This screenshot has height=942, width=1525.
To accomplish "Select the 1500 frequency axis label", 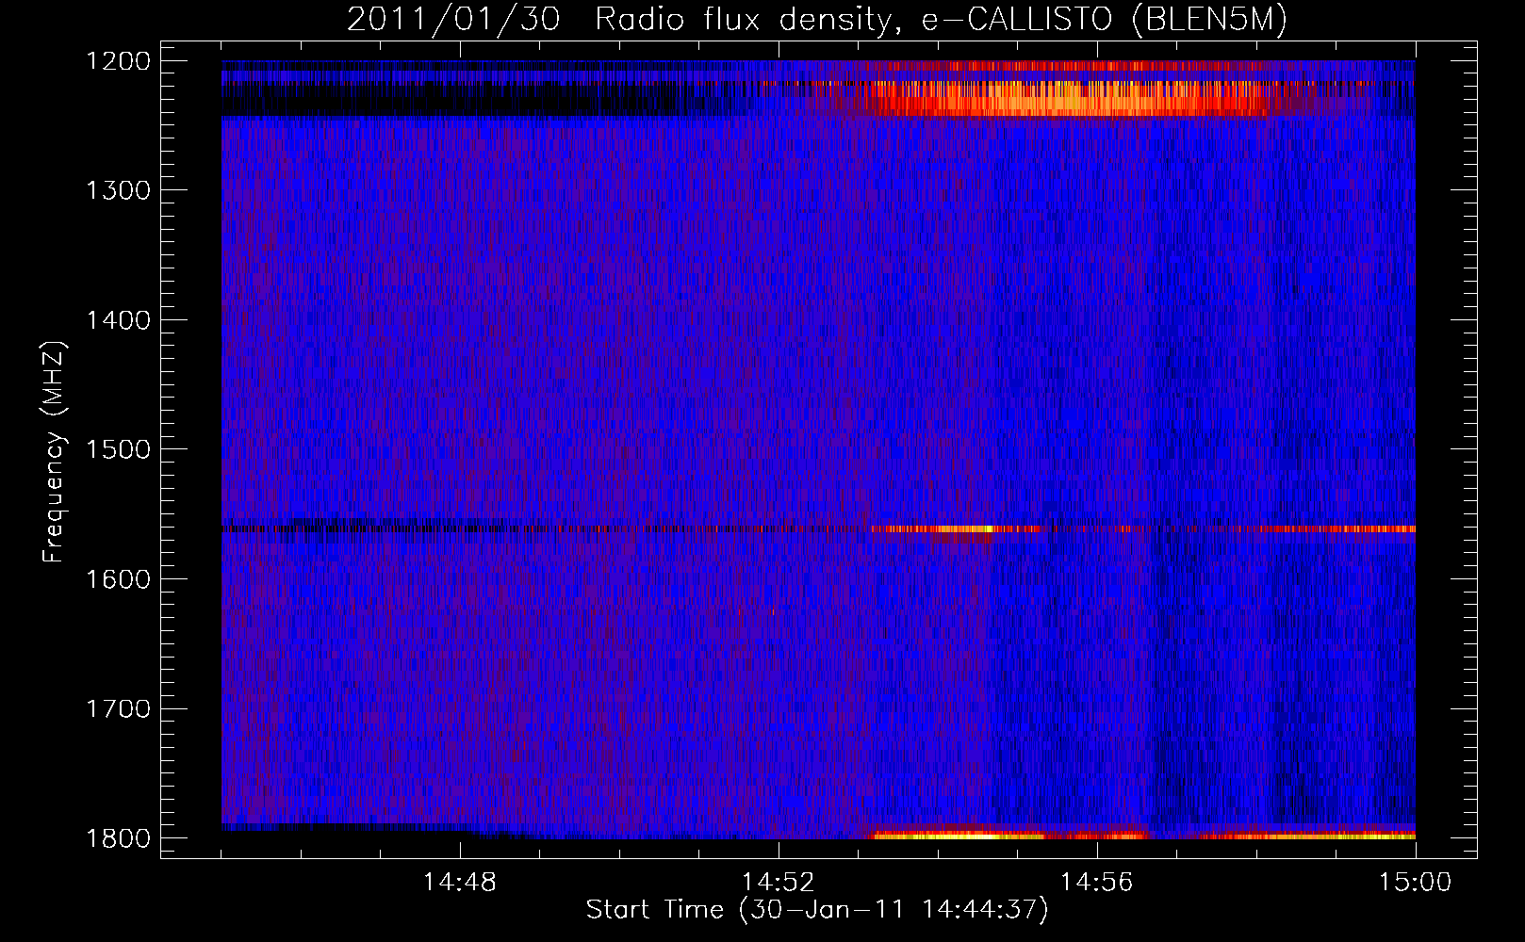I will 118,449.
